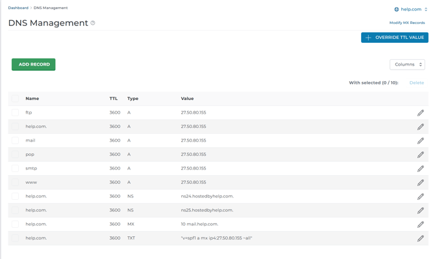Edit the pop A record pencil icon
Image resolution: width=435 pixels, height=259 pixels.
pyautogui.click(x=420, y=154)
